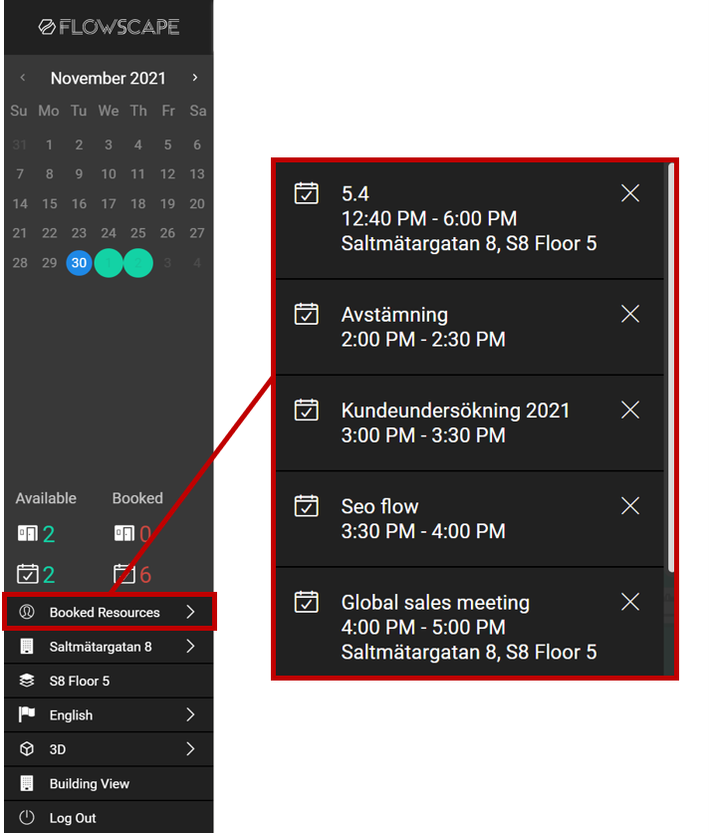Click the Building View icon
Viewport: 709px width, 833px height.
[x=27, y=783]
